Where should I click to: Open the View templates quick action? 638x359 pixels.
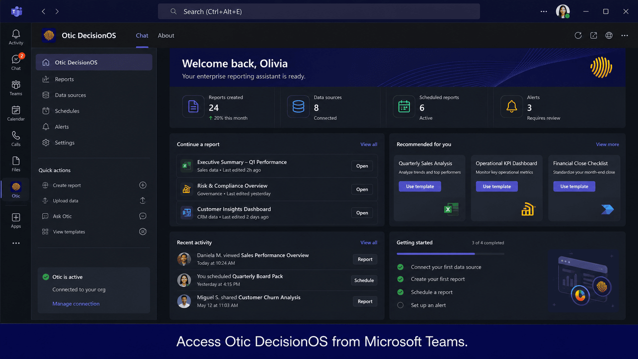[94, 232]
